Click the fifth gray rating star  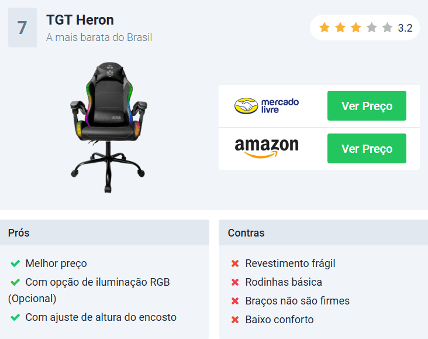387,28
